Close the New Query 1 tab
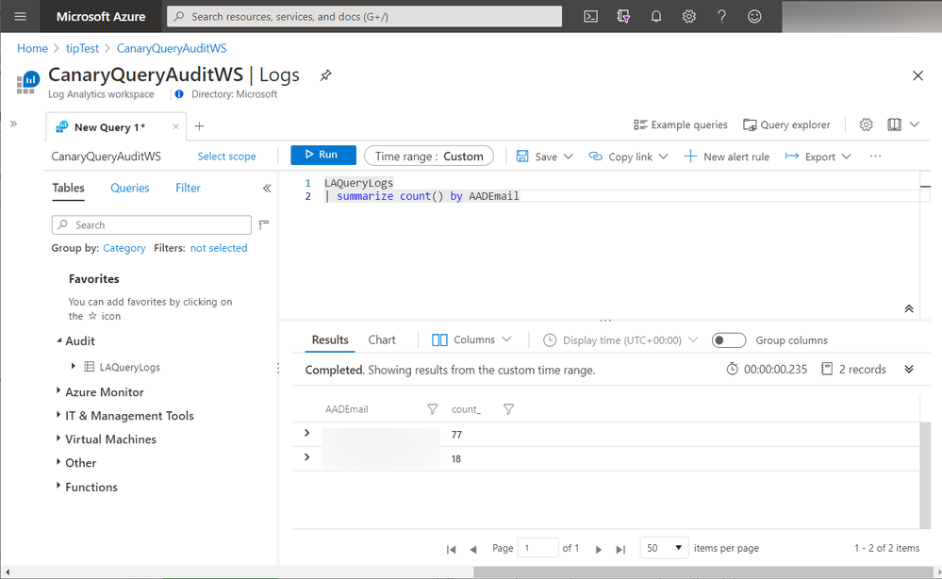Screen dimensions: 942x579 (x=175, y=126)
